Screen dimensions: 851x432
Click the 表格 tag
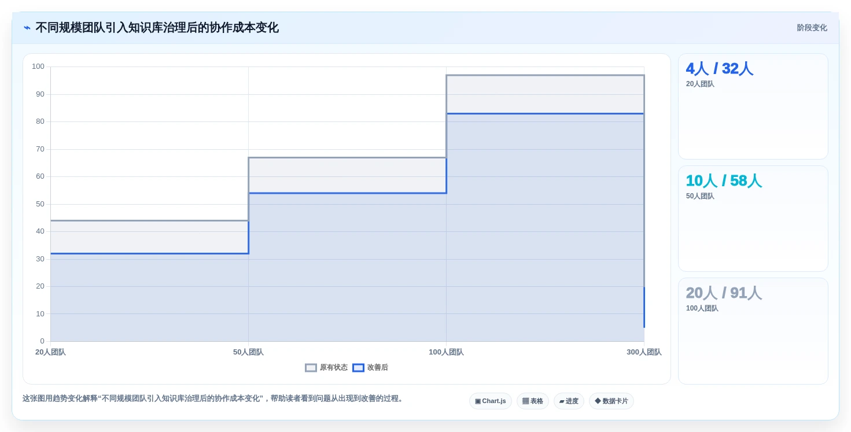click(x=532, y=401)
